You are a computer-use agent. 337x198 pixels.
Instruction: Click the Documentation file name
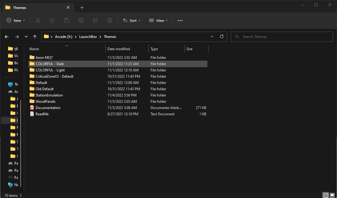tap(48, 108)
